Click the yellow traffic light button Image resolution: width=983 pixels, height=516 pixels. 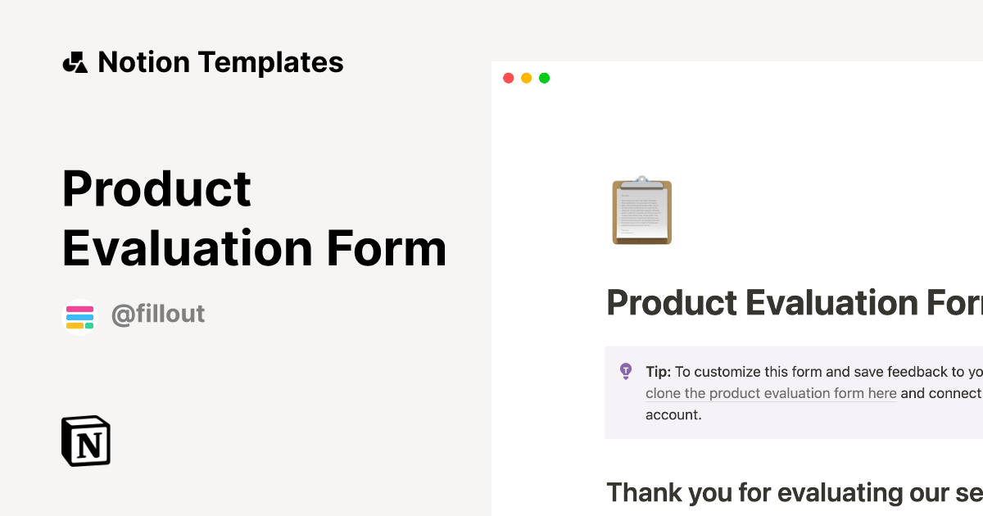(527, 78)
